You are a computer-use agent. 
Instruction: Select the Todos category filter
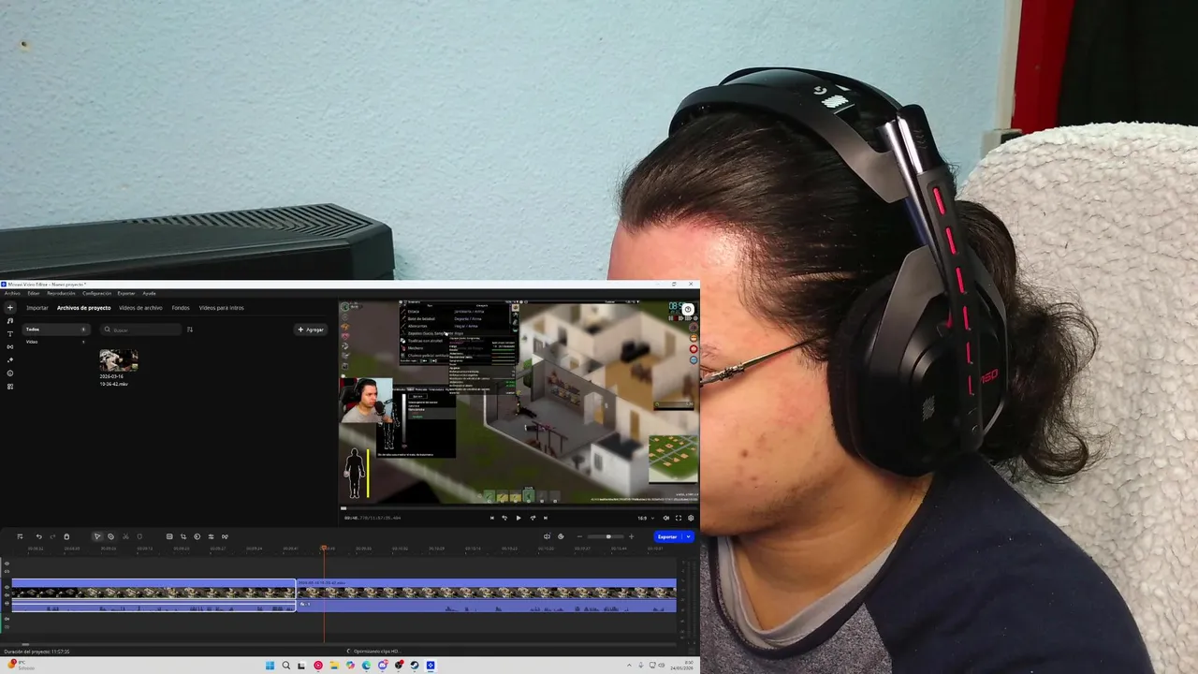click(56, 330)
